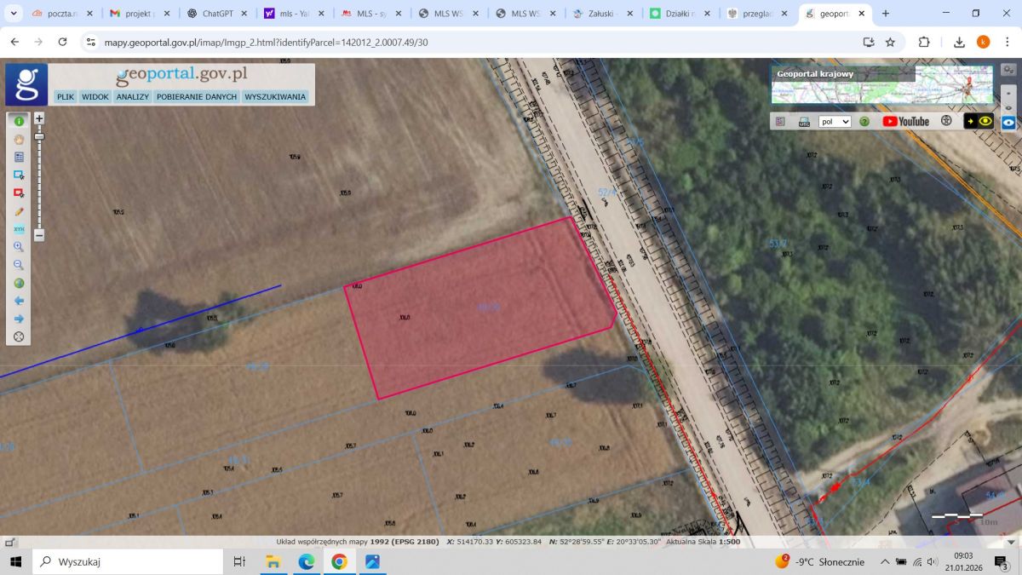Toggle the blue eye visibility button
The height and width of the screenshot is (575, 1022).
coord(1008,122)
